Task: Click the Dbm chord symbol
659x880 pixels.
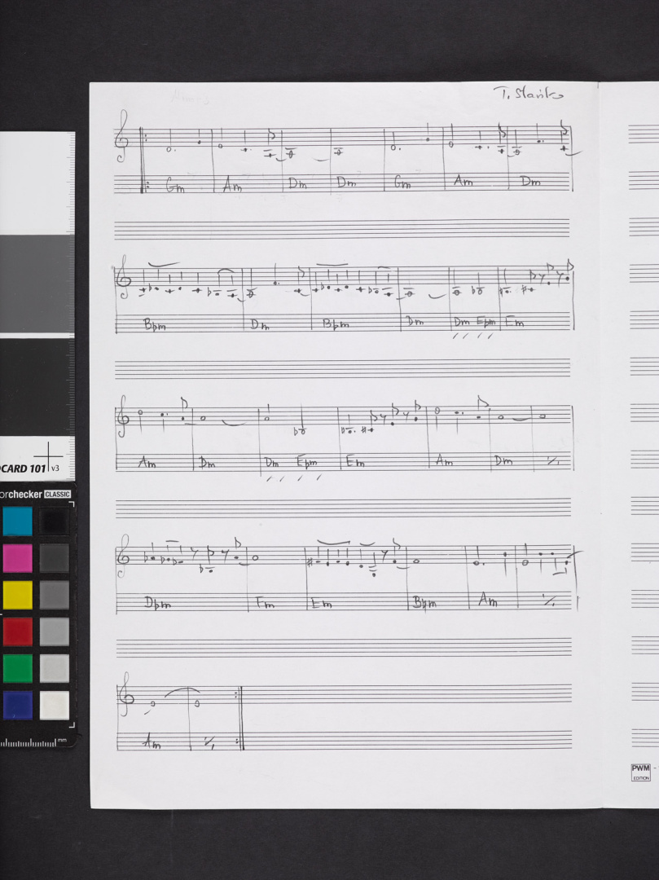Action: [157, 604]
